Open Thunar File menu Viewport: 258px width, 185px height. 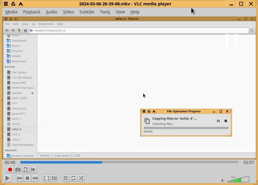click(x=7, y=24)
